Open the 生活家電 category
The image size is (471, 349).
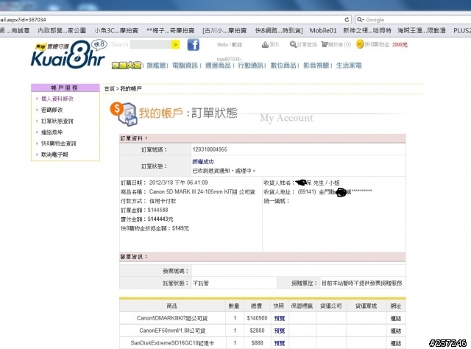coord(349,66)
